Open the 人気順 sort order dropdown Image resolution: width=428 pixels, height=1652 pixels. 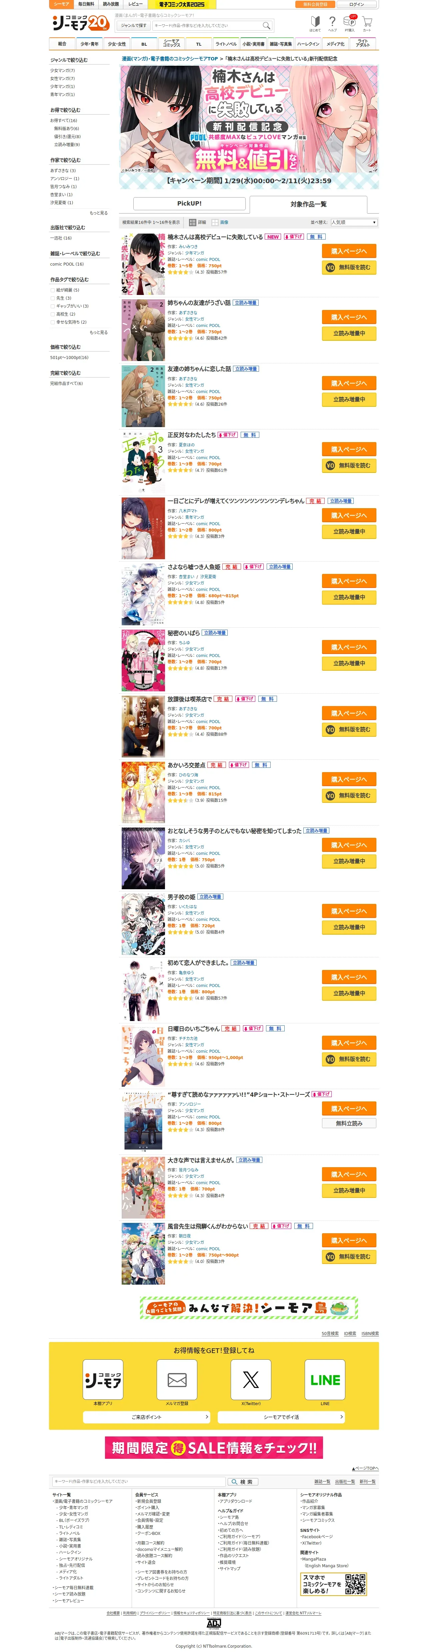[x=354, y=223]
